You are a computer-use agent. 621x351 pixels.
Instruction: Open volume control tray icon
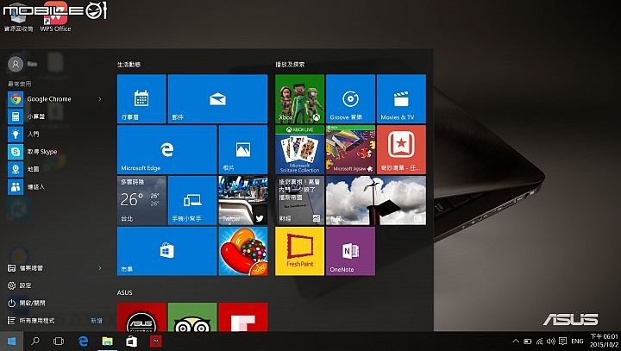[551, 342]
